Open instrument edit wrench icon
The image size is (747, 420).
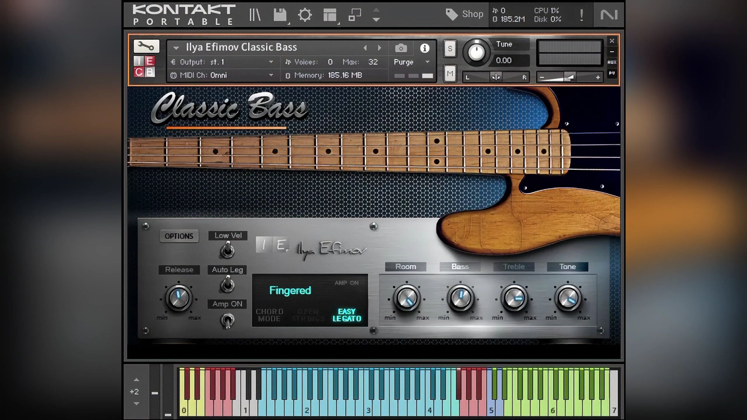click(146, 46)
